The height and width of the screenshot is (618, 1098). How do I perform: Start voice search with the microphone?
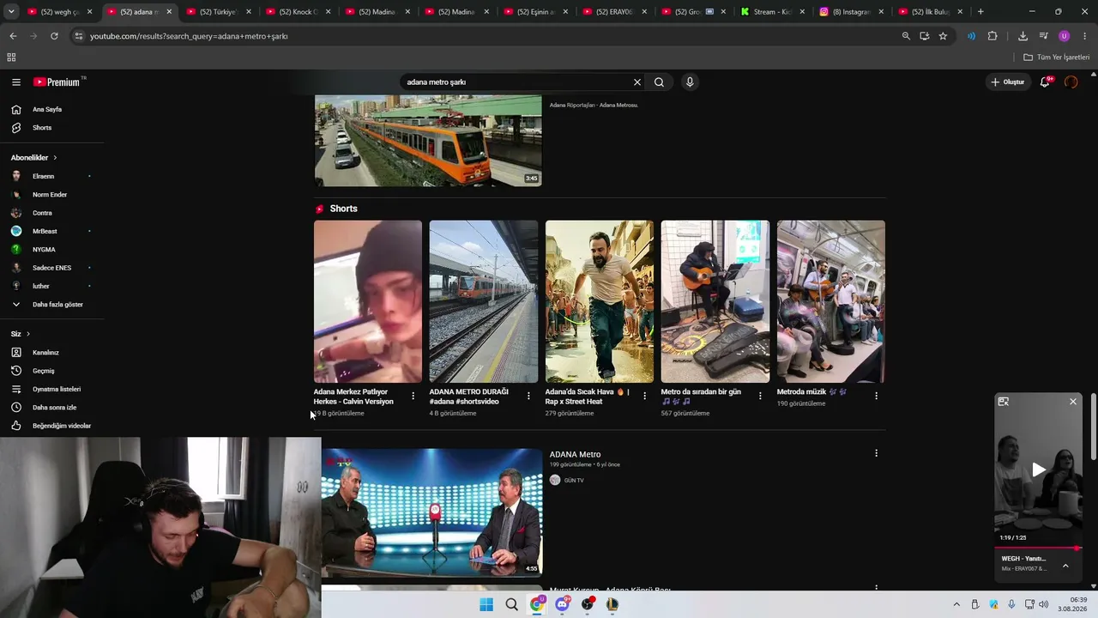pos(690,82)
